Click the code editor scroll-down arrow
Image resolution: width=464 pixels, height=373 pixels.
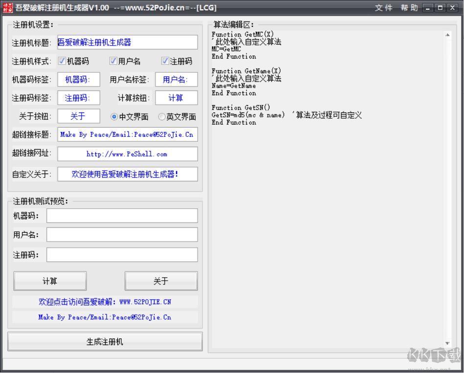(x=447, y=344)
